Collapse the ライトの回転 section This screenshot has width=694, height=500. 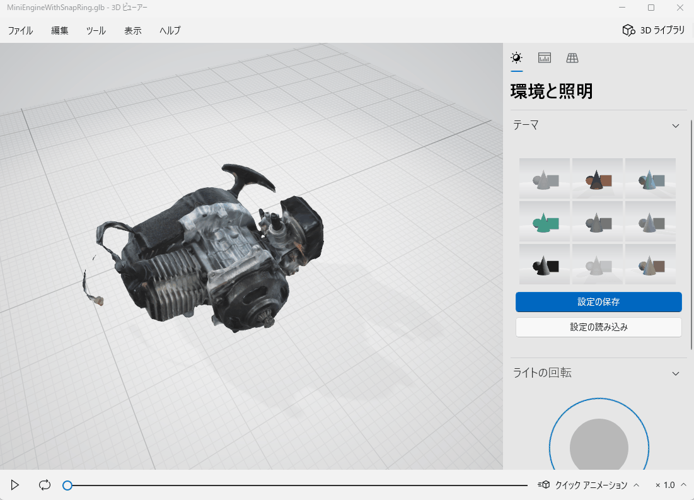[x=675, y=373]
